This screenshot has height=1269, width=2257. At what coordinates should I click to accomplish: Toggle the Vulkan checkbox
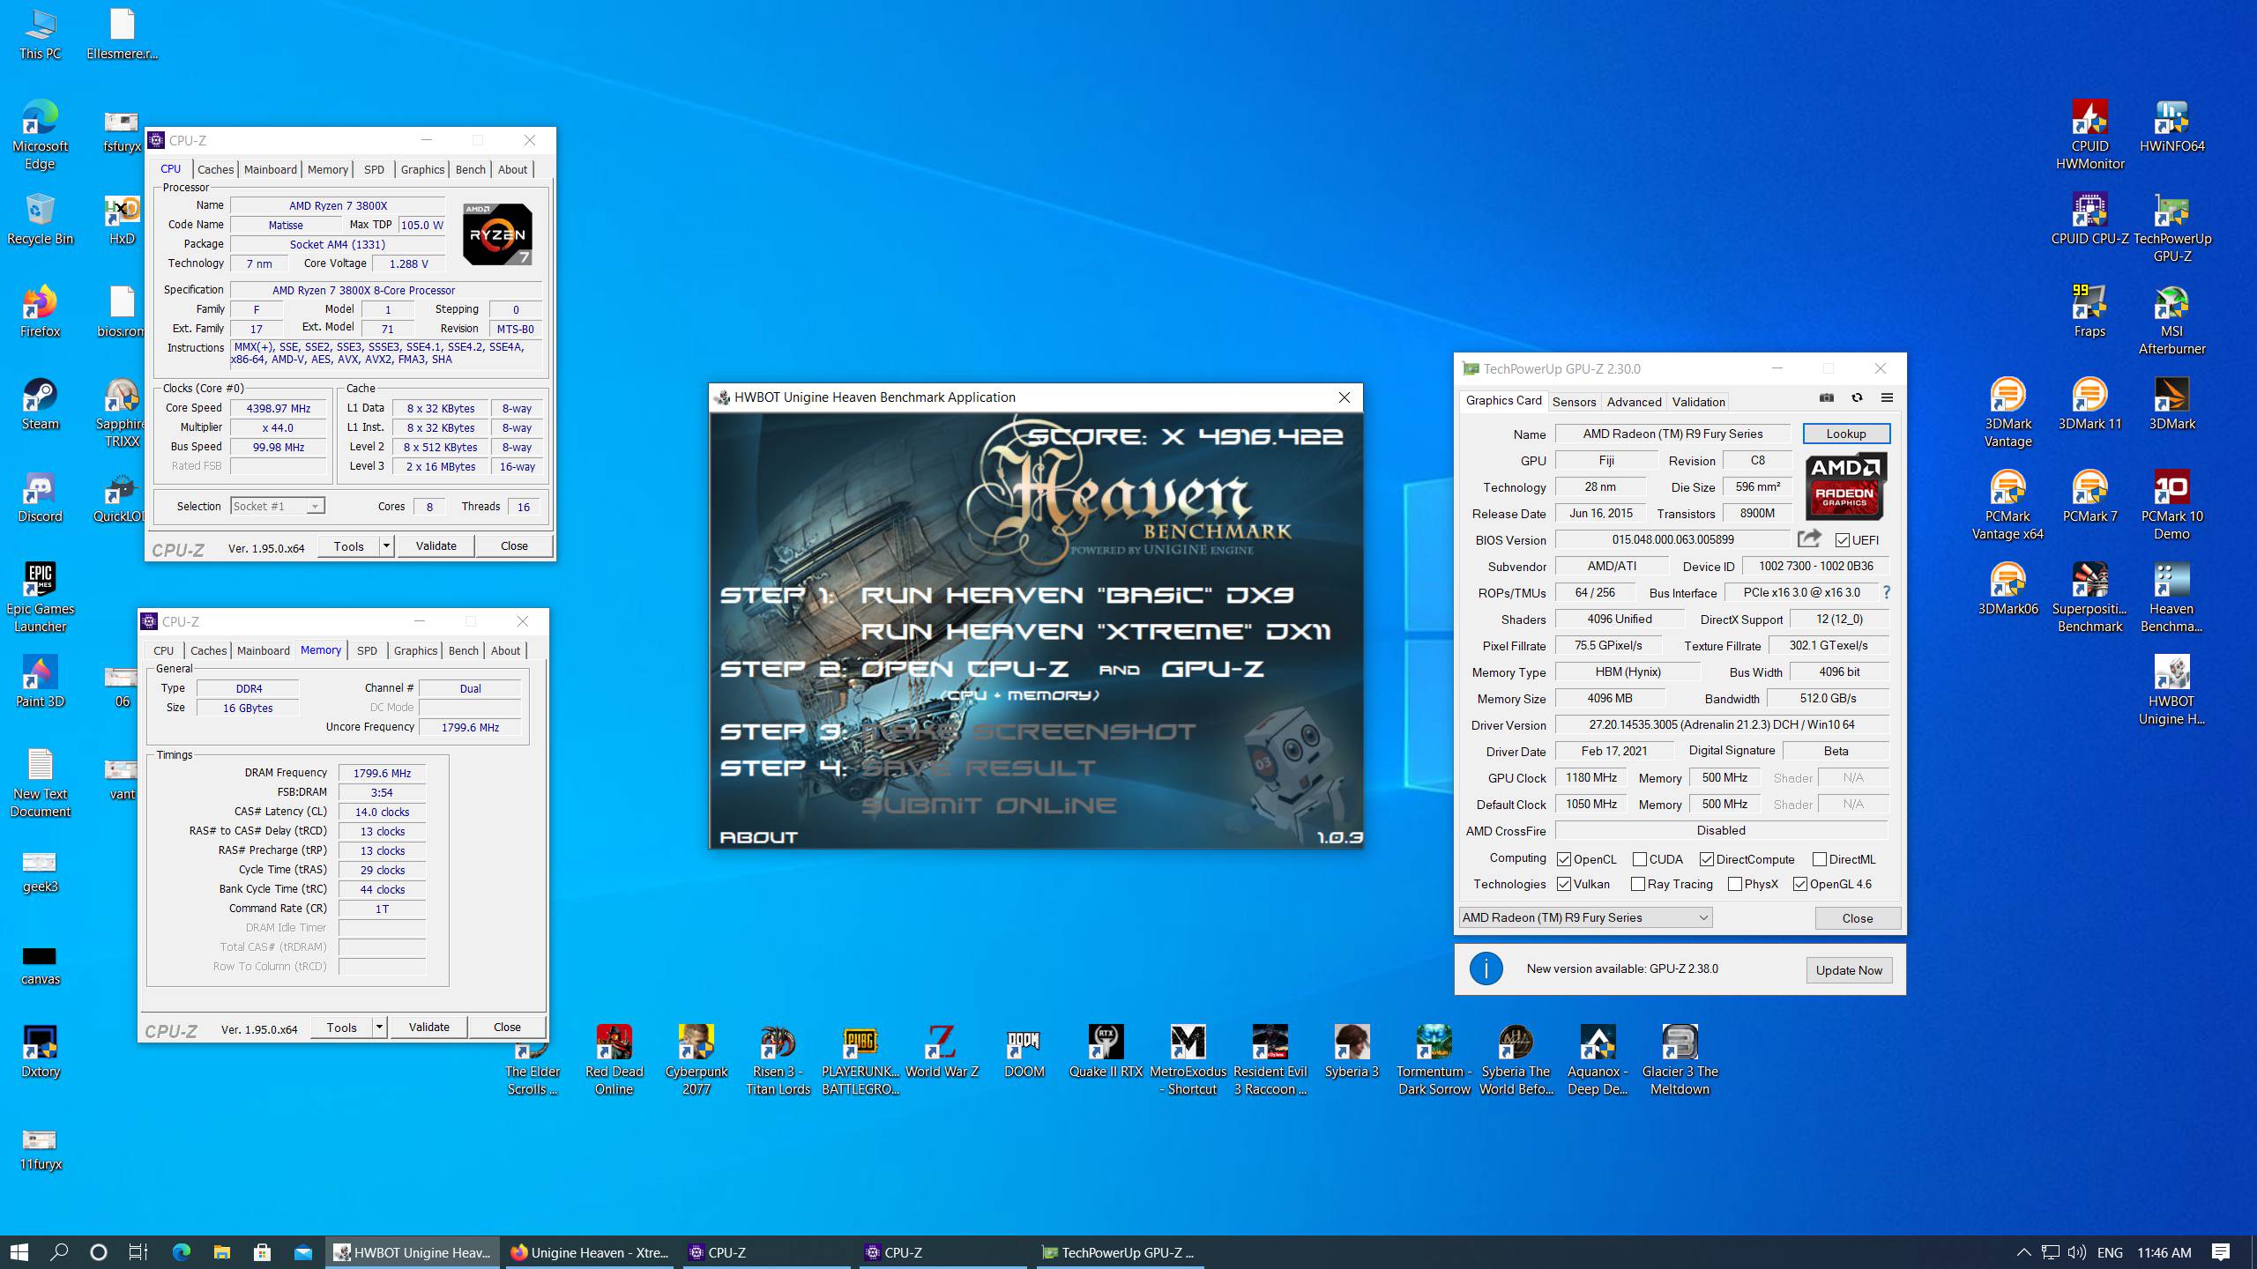point(1564,884)
